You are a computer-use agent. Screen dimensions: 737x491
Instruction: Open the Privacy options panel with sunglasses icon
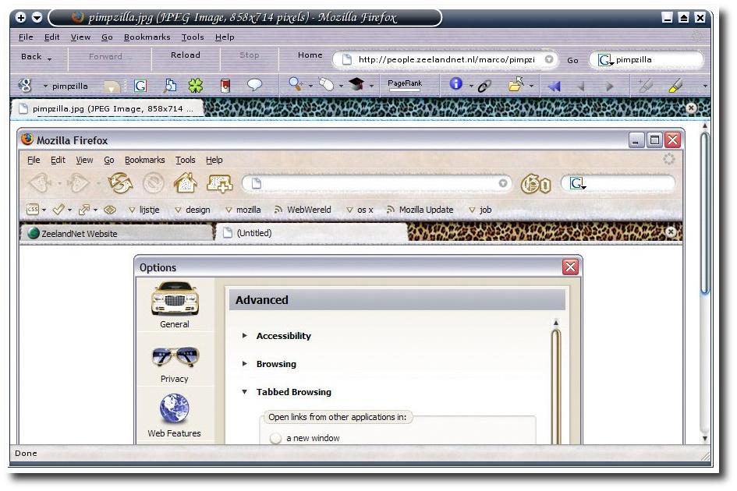(x=175, y=365)
